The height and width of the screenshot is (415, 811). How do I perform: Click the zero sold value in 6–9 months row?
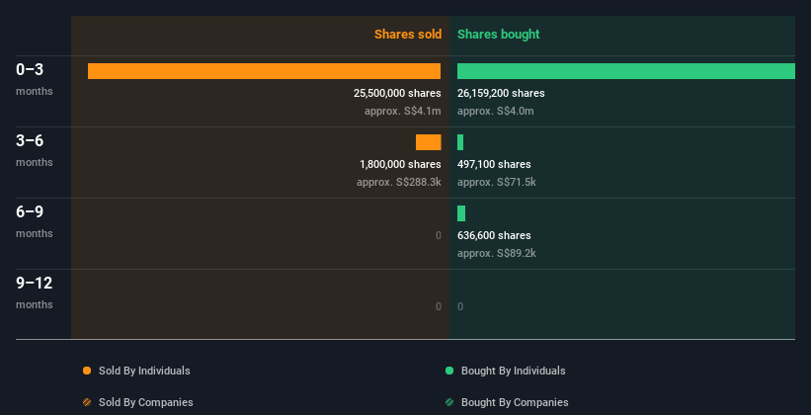[x=438, y=235]
